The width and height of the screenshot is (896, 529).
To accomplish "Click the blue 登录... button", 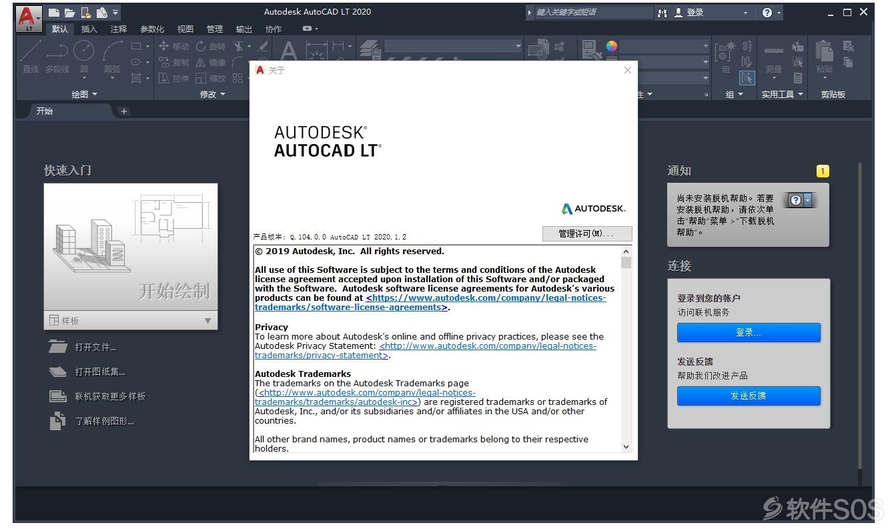I will (x=749, y=332).
